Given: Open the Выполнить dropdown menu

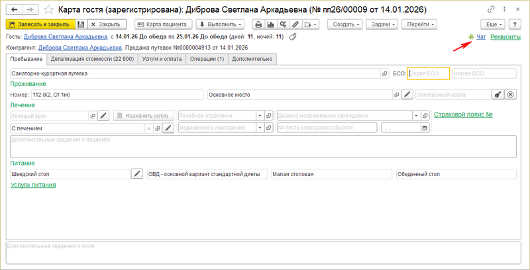Looking at the screenshot, I should (x=220, y=24).
